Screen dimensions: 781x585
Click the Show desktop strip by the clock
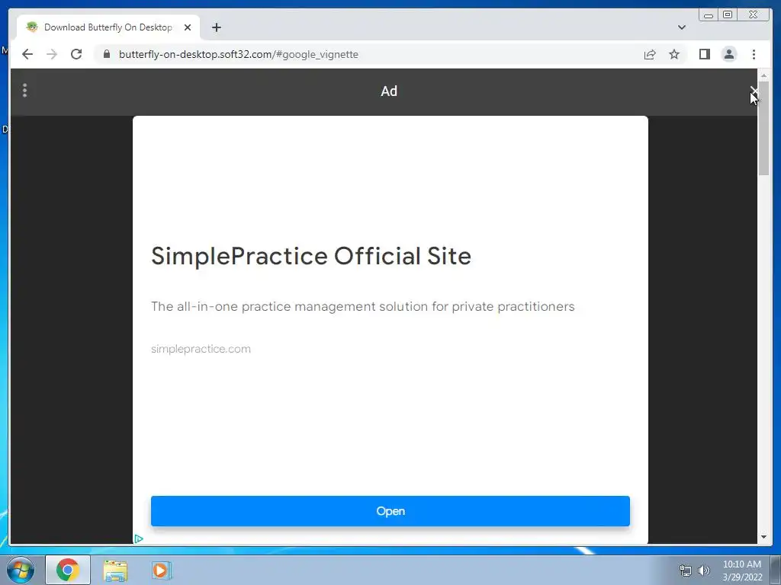pos(776,570)
